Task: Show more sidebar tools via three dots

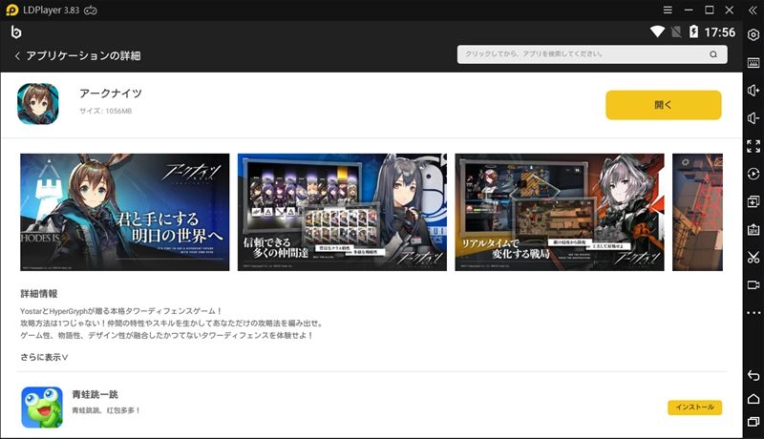Action: (753, 312)
